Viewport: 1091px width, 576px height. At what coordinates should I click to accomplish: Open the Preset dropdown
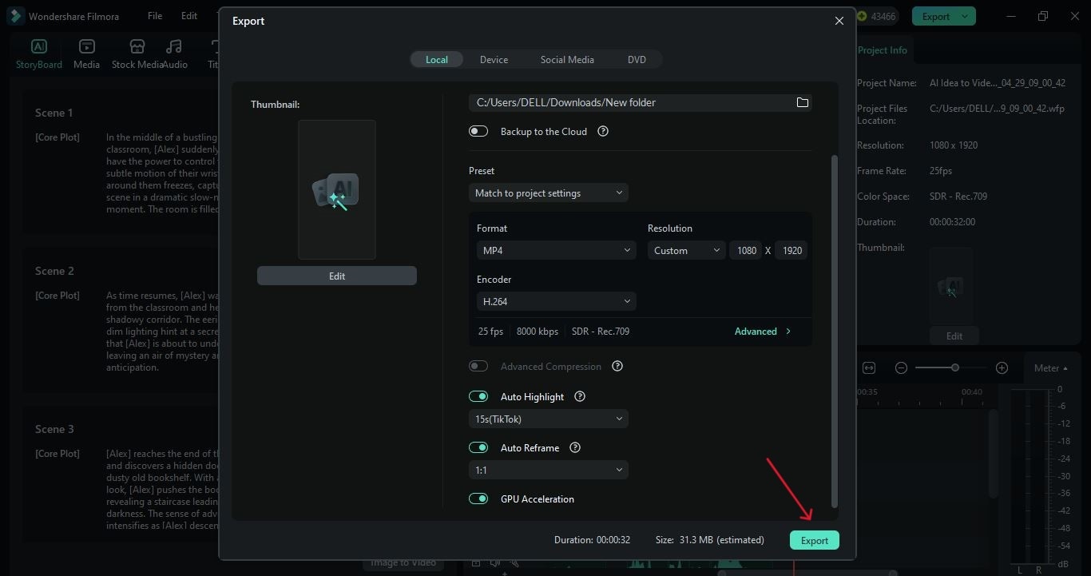[549, 193]
